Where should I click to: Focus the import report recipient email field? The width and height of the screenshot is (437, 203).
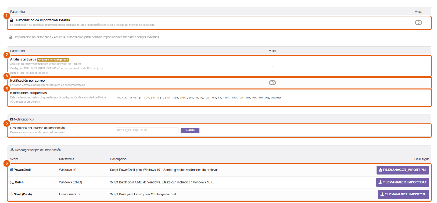[147, 130]
